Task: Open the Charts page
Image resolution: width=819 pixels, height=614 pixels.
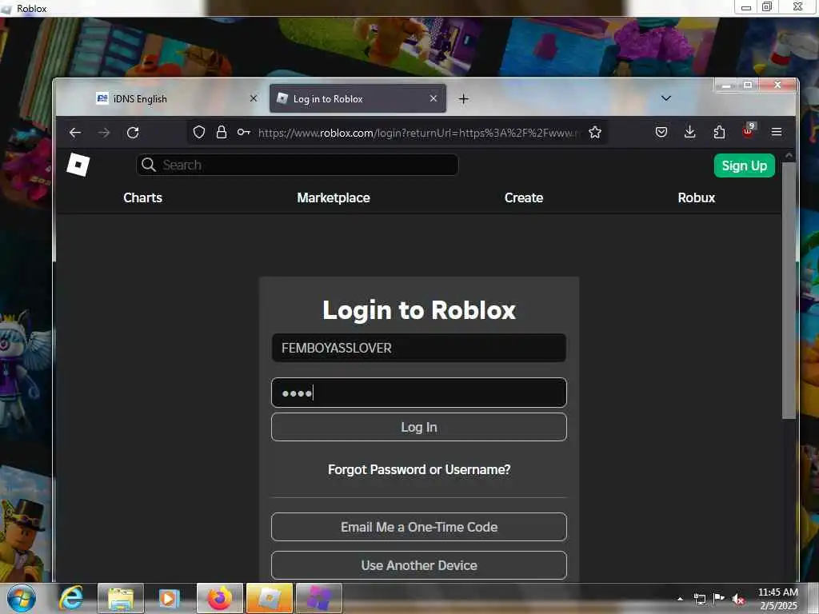Action: (142, 198)
